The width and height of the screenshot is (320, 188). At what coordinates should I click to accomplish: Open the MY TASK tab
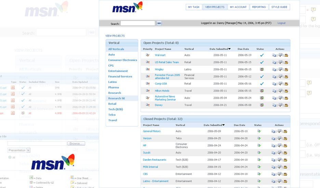pos(194,7)
